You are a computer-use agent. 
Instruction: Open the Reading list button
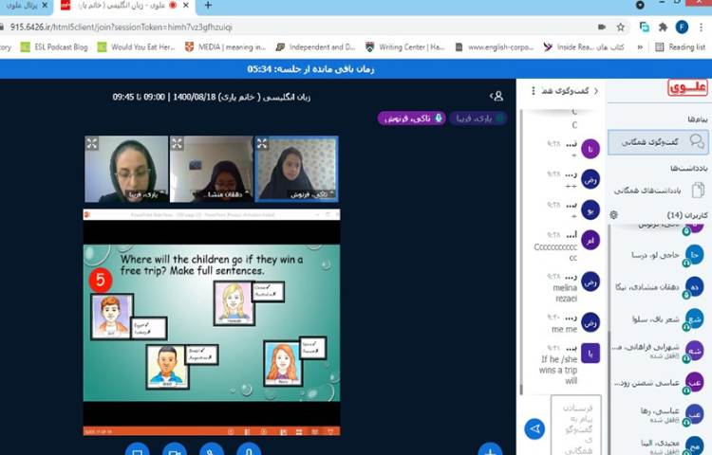[680, 46]
